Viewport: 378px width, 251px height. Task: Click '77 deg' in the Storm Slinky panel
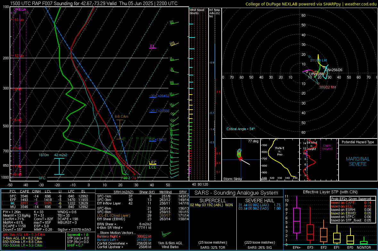point(253,141)
